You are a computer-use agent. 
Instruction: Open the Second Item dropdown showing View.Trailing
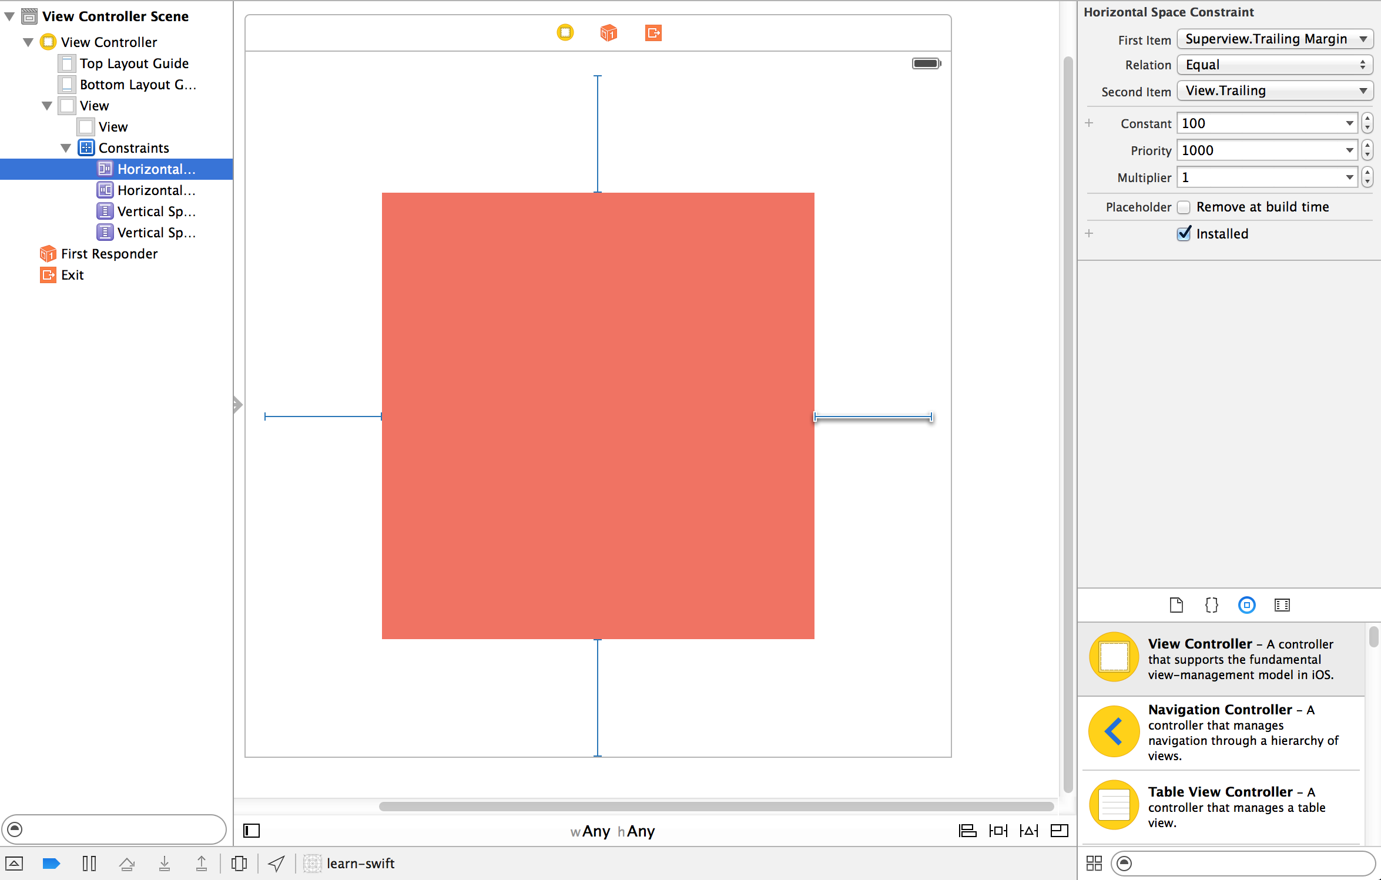pyautogui.click(x=1274, y=90)
